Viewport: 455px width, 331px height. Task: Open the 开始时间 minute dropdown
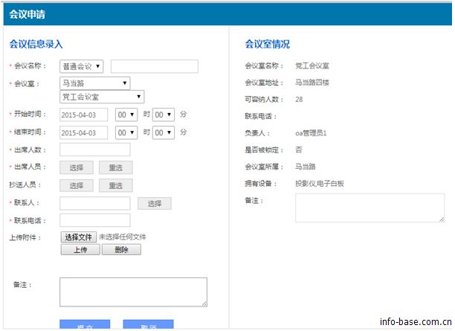click(164, 115)
